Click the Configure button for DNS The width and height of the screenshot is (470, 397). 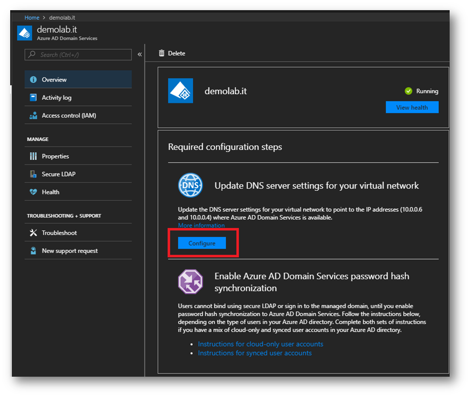202,243
